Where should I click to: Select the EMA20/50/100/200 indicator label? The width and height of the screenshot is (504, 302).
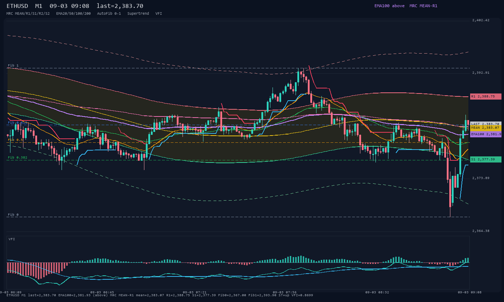[73, 13]
